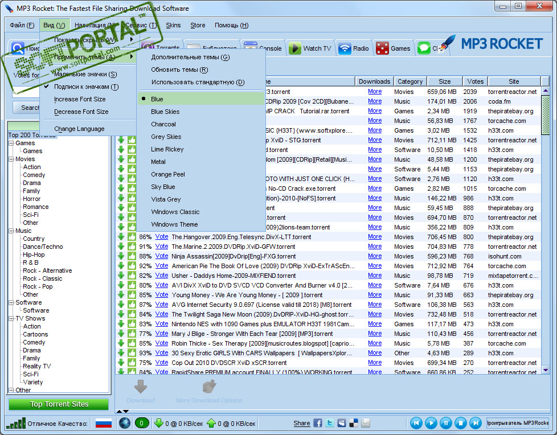The width and height of the screenshot is (557, 435).
Task: Select the Charcoal theme
Action: coord(200,124)
